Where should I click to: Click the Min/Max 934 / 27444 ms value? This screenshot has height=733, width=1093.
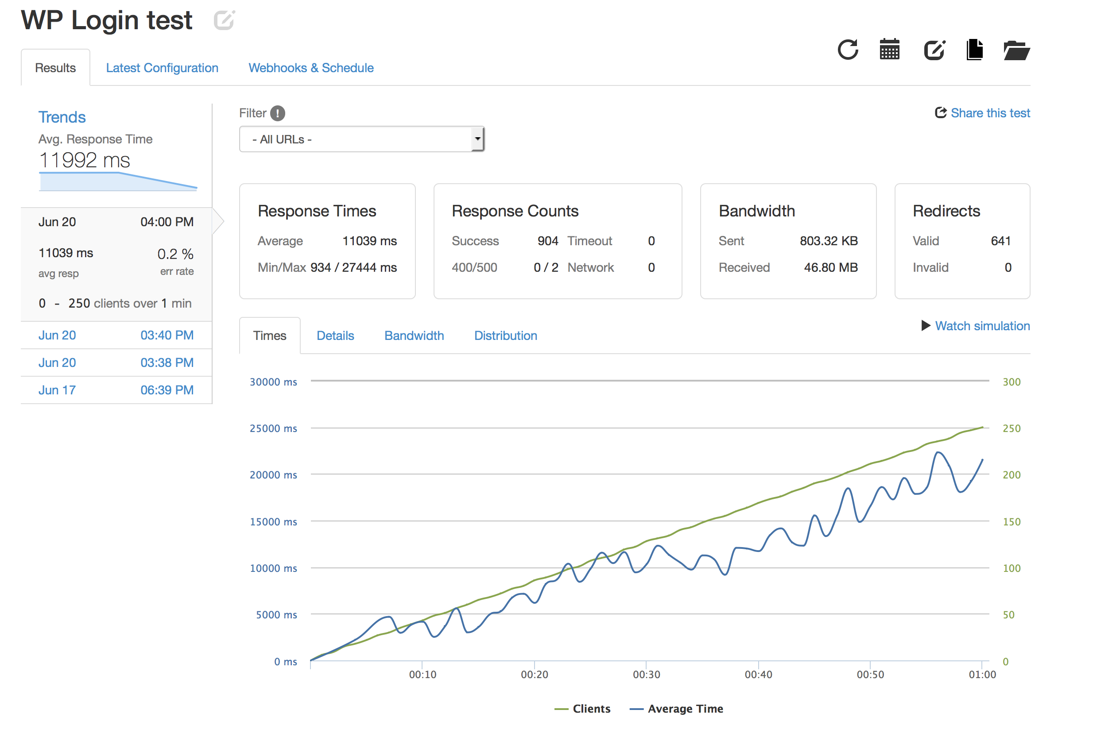click(x=353, y=267)
